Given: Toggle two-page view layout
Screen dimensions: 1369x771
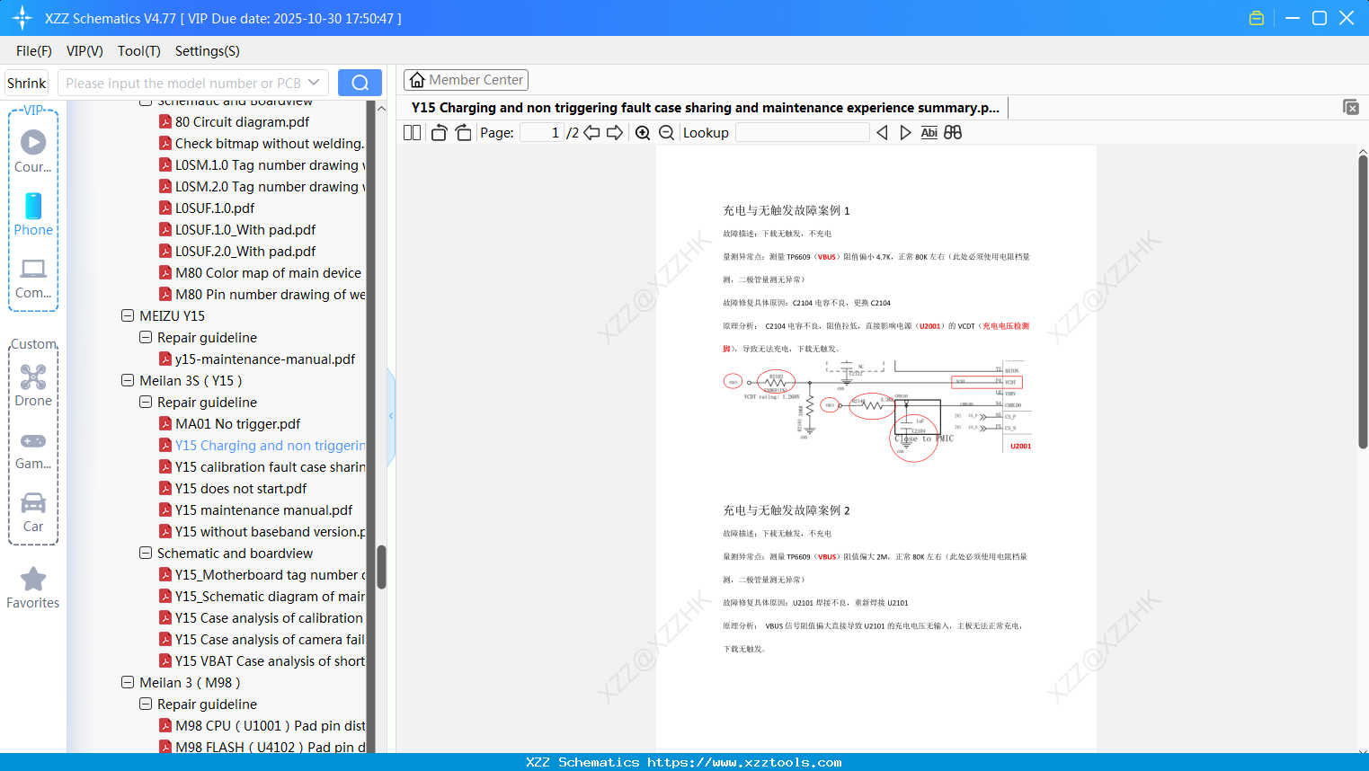Looking at the screenshot, I should [x=411, y=132].
